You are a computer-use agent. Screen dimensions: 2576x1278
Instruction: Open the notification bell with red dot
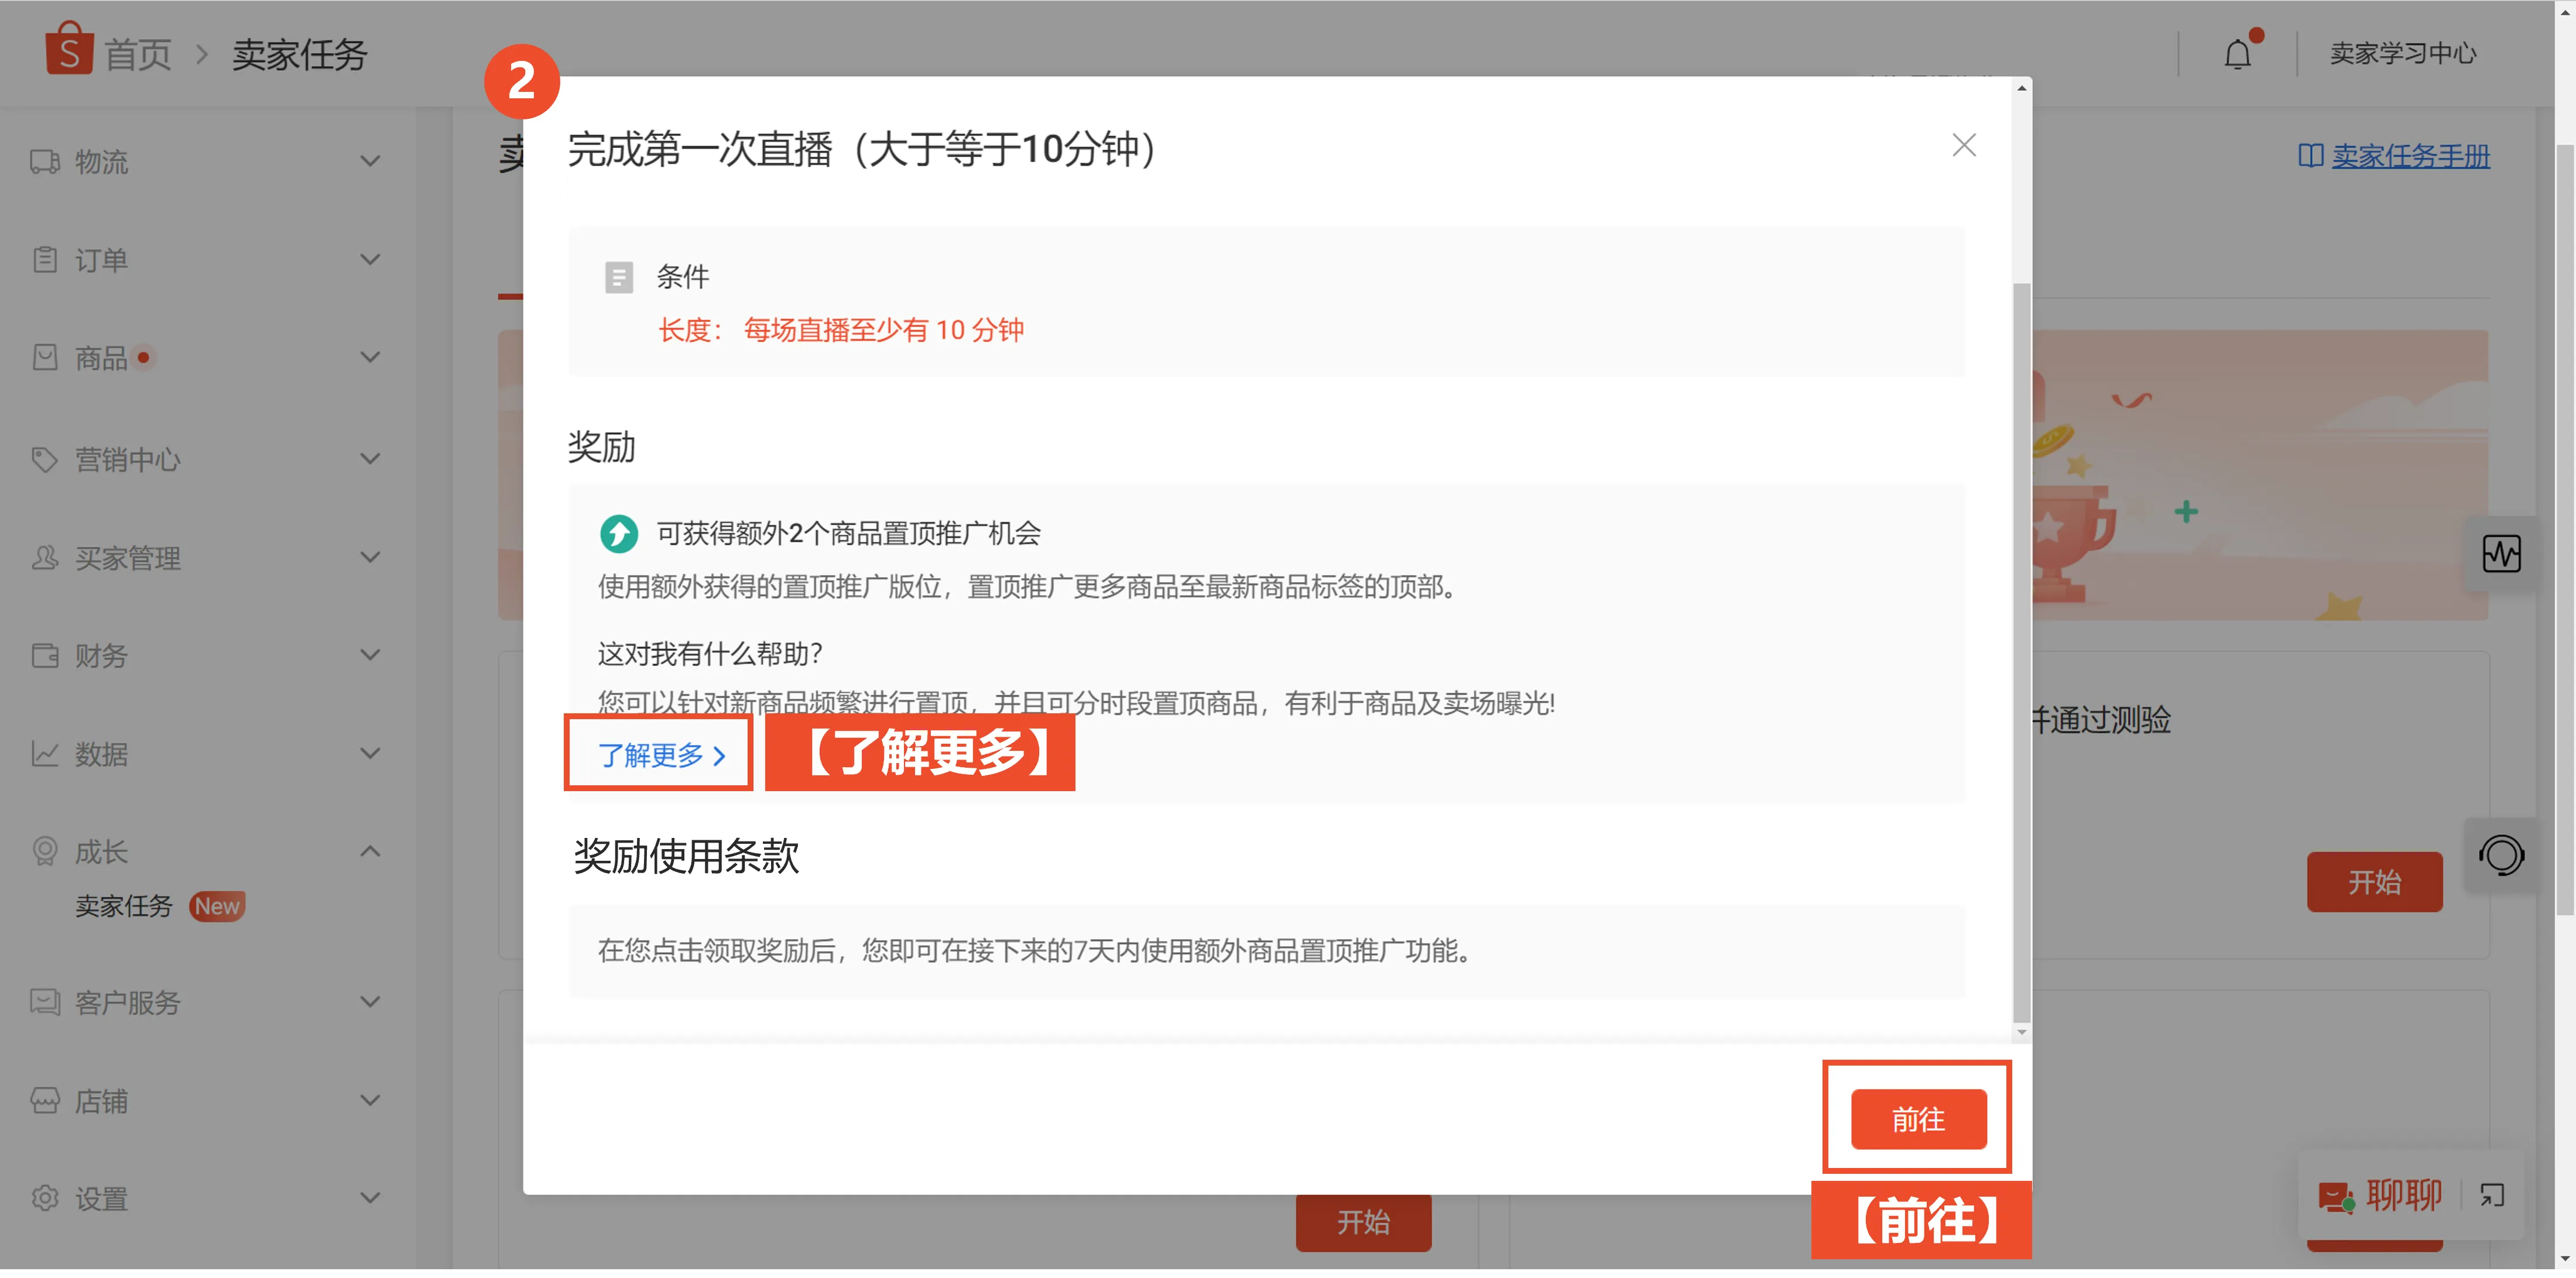pyautogui.click(x=2237, y=53)
